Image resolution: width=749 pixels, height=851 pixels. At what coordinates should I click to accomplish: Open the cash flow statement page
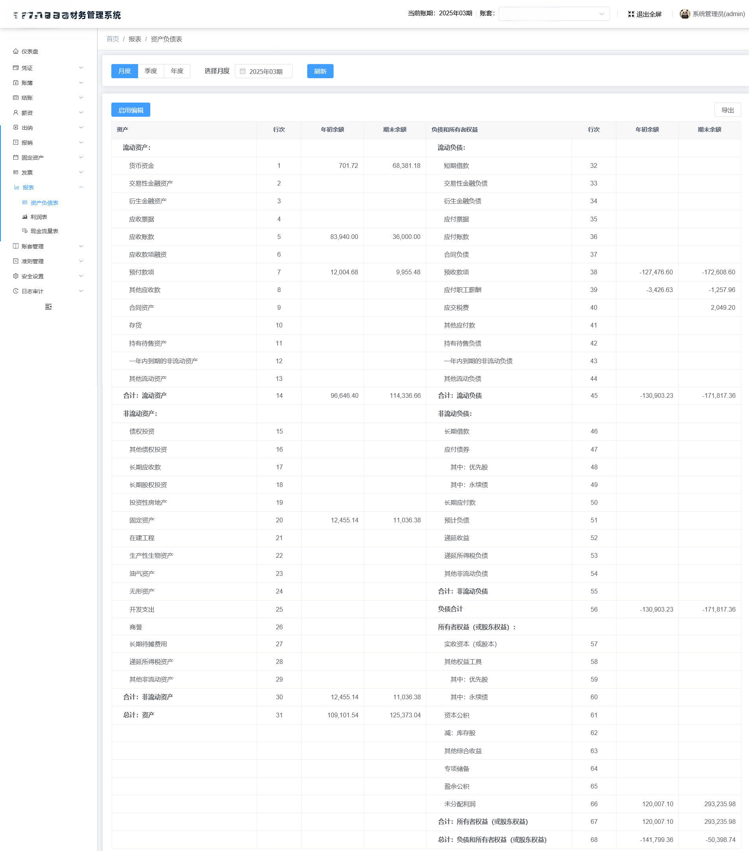(x=44, y=231)
